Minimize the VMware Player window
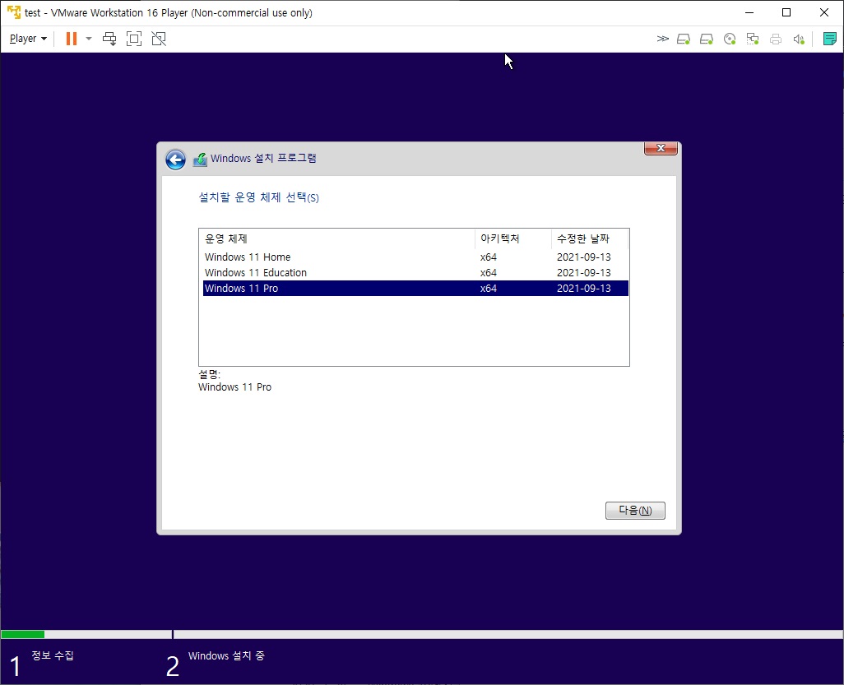Viewport: 844px width, 685px height. tap(749, 12)
